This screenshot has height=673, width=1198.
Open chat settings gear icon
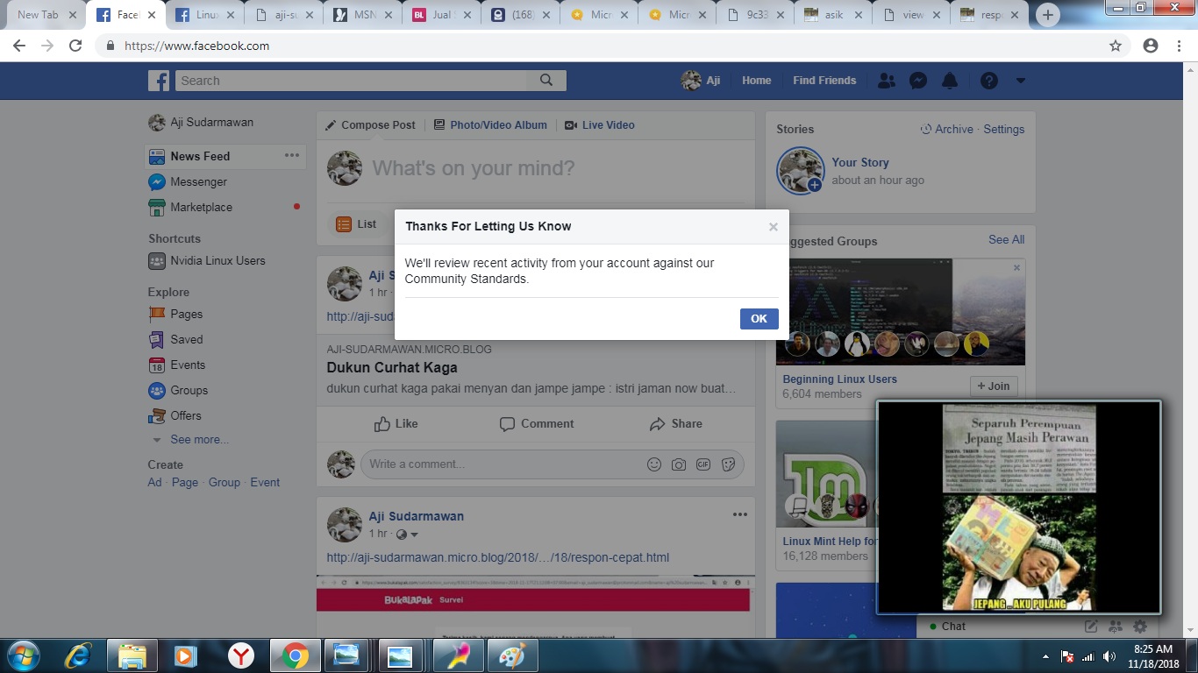(1139, 626)
